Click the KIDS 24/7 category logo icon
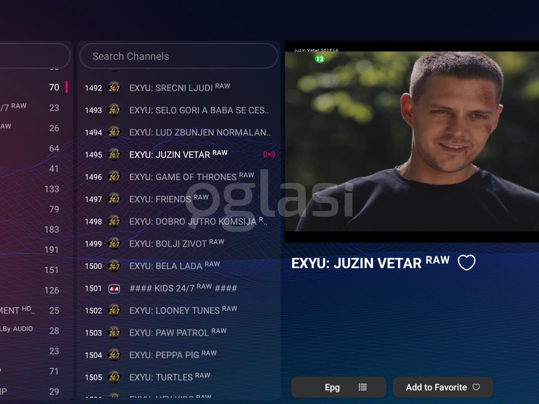 pyautogui.click(x=114, y=289)
